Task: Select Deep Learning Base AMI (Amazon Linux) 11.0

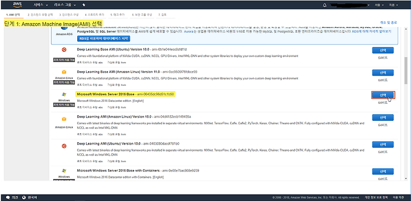Action: point(383,73)
